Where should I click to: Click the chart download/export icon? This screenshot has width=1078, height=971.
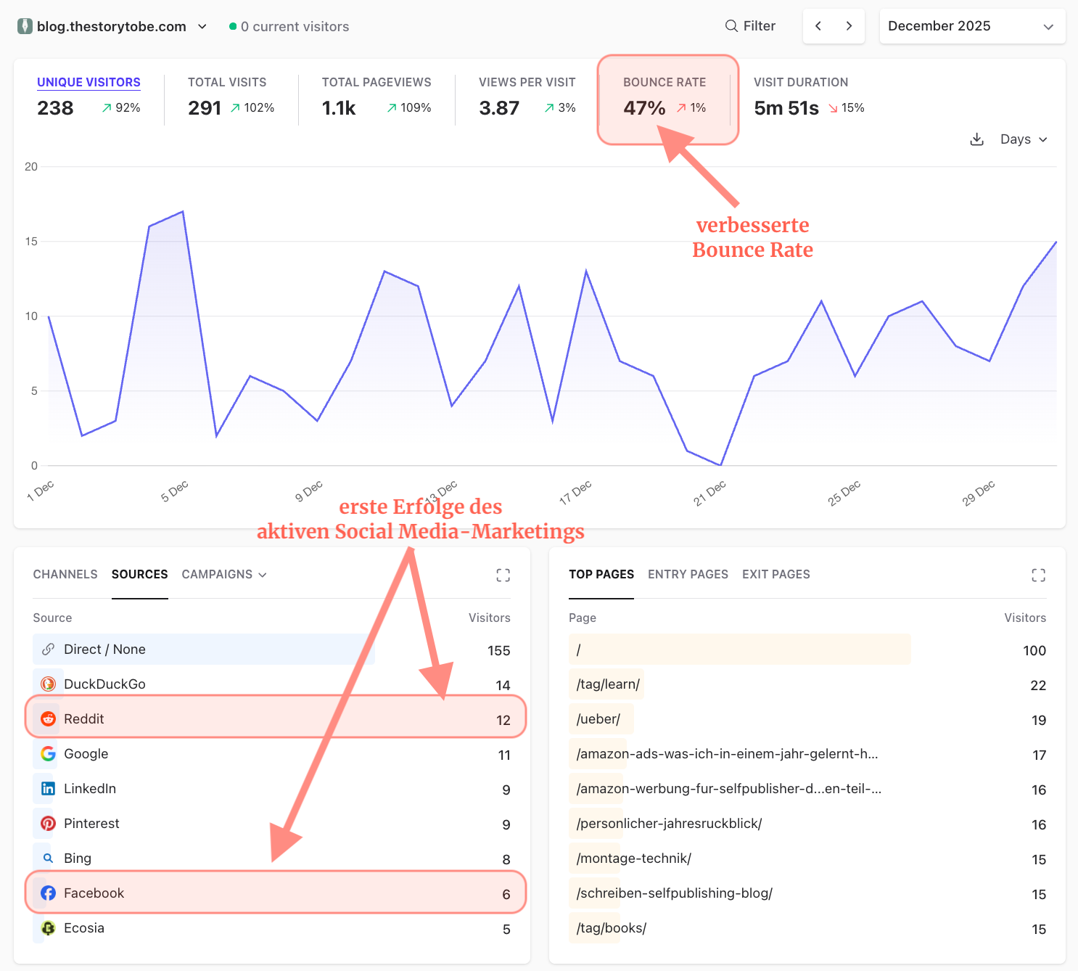977,139
